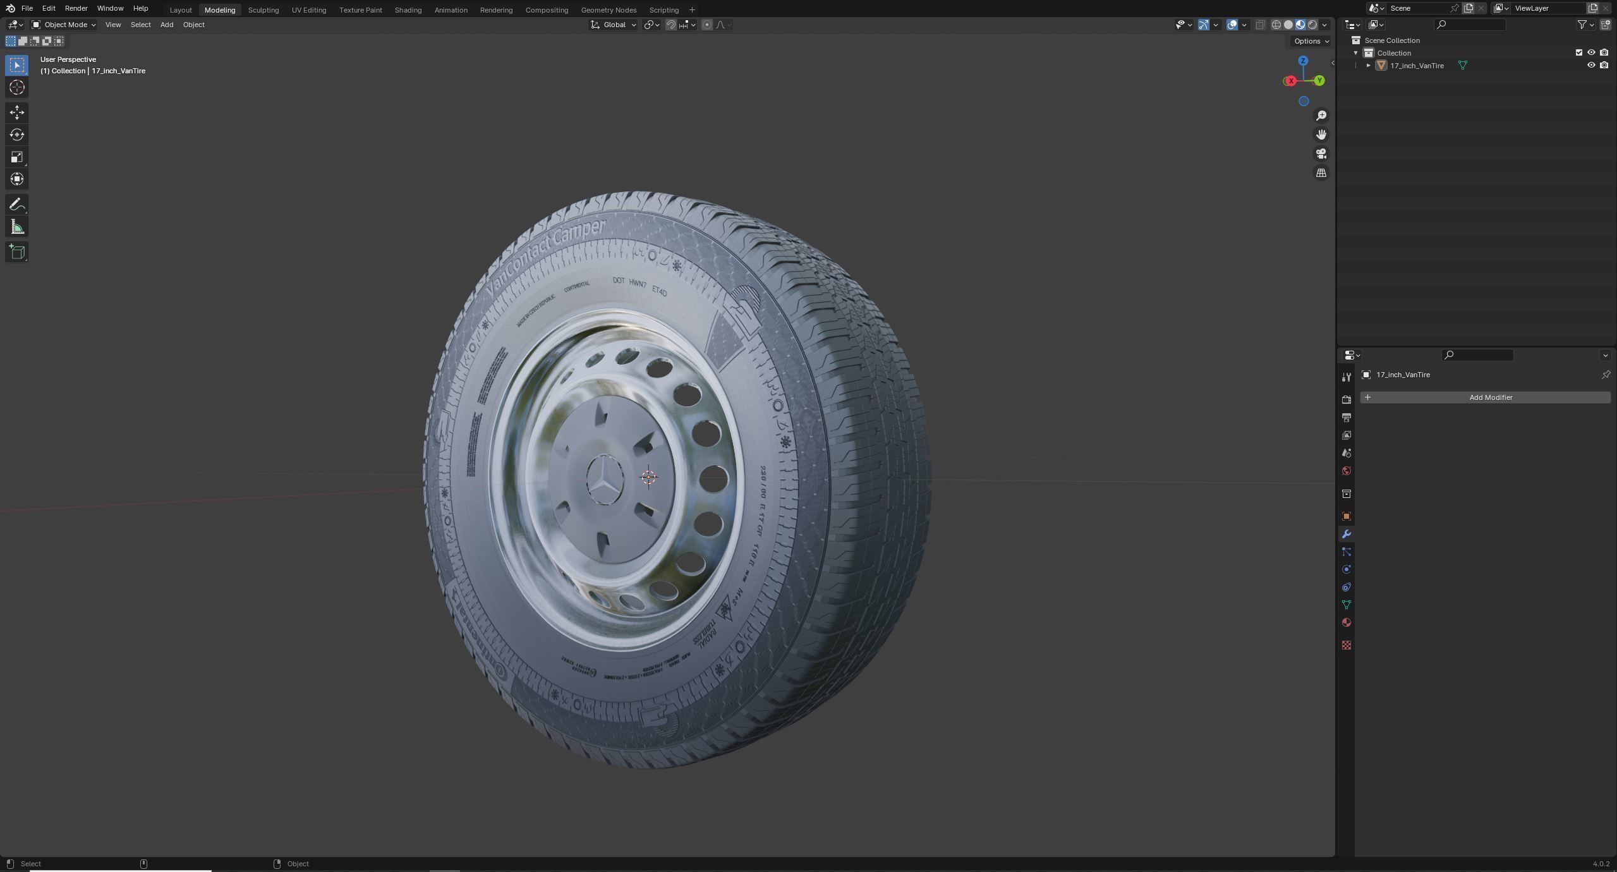Open the Object Constraints properties tab
The image size is (1617, 872).
(x=1346, y=586)
